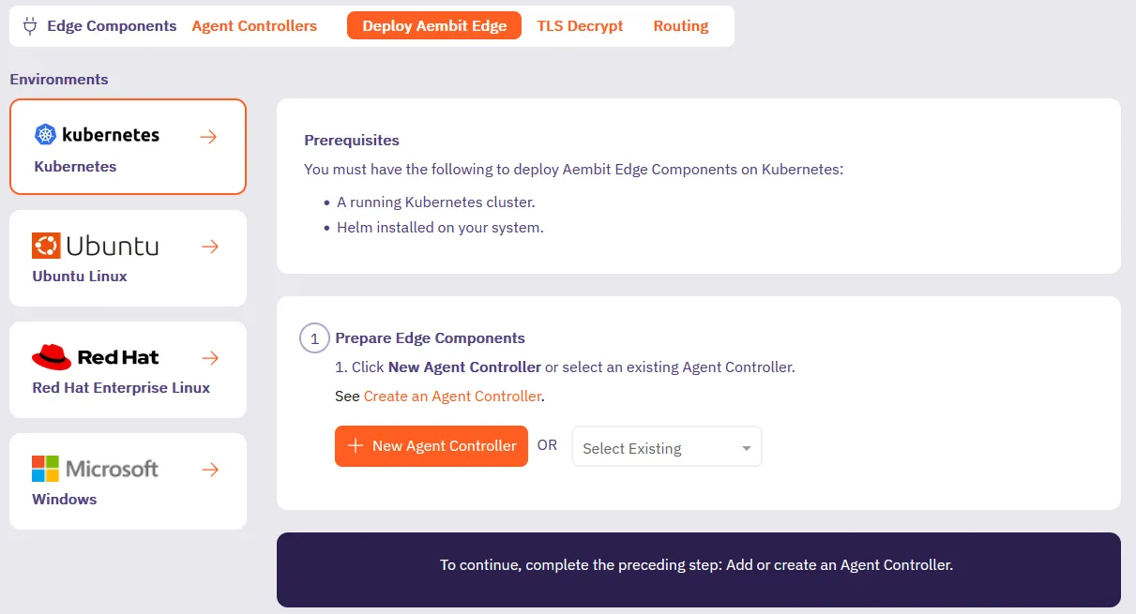Screen dimensions: 1136x614
Task: Click the arrow on Kubernetes card
Action: [x=208, y=137]
